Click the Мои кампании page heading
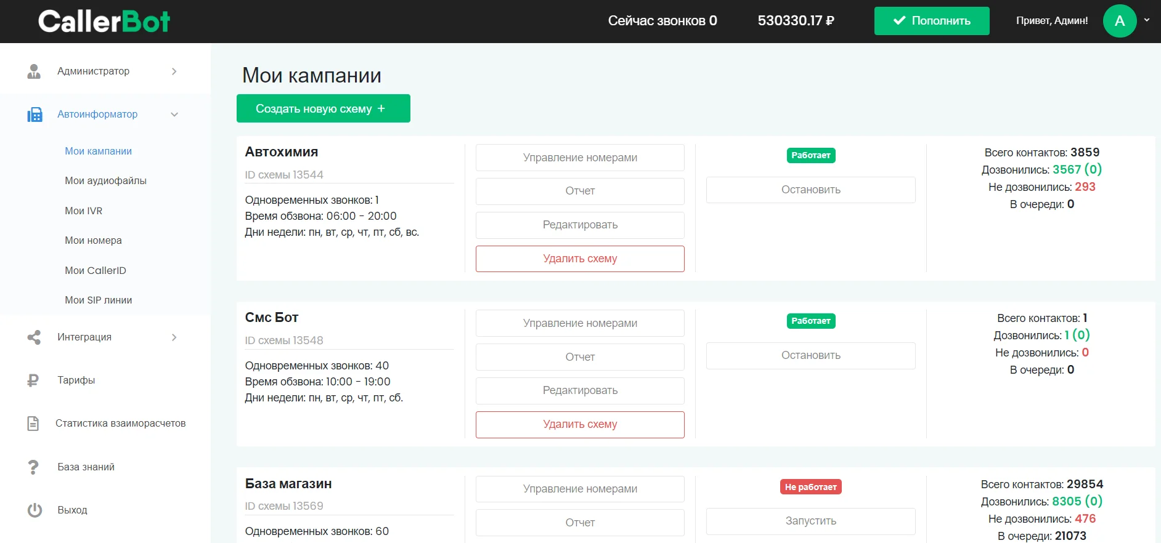Image resolution: width=1161 pixels, height=543 pixels. [x=312, y=75]
